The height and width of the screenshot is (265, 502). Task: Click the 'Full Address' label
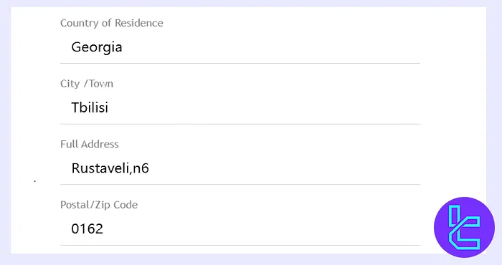90,144
